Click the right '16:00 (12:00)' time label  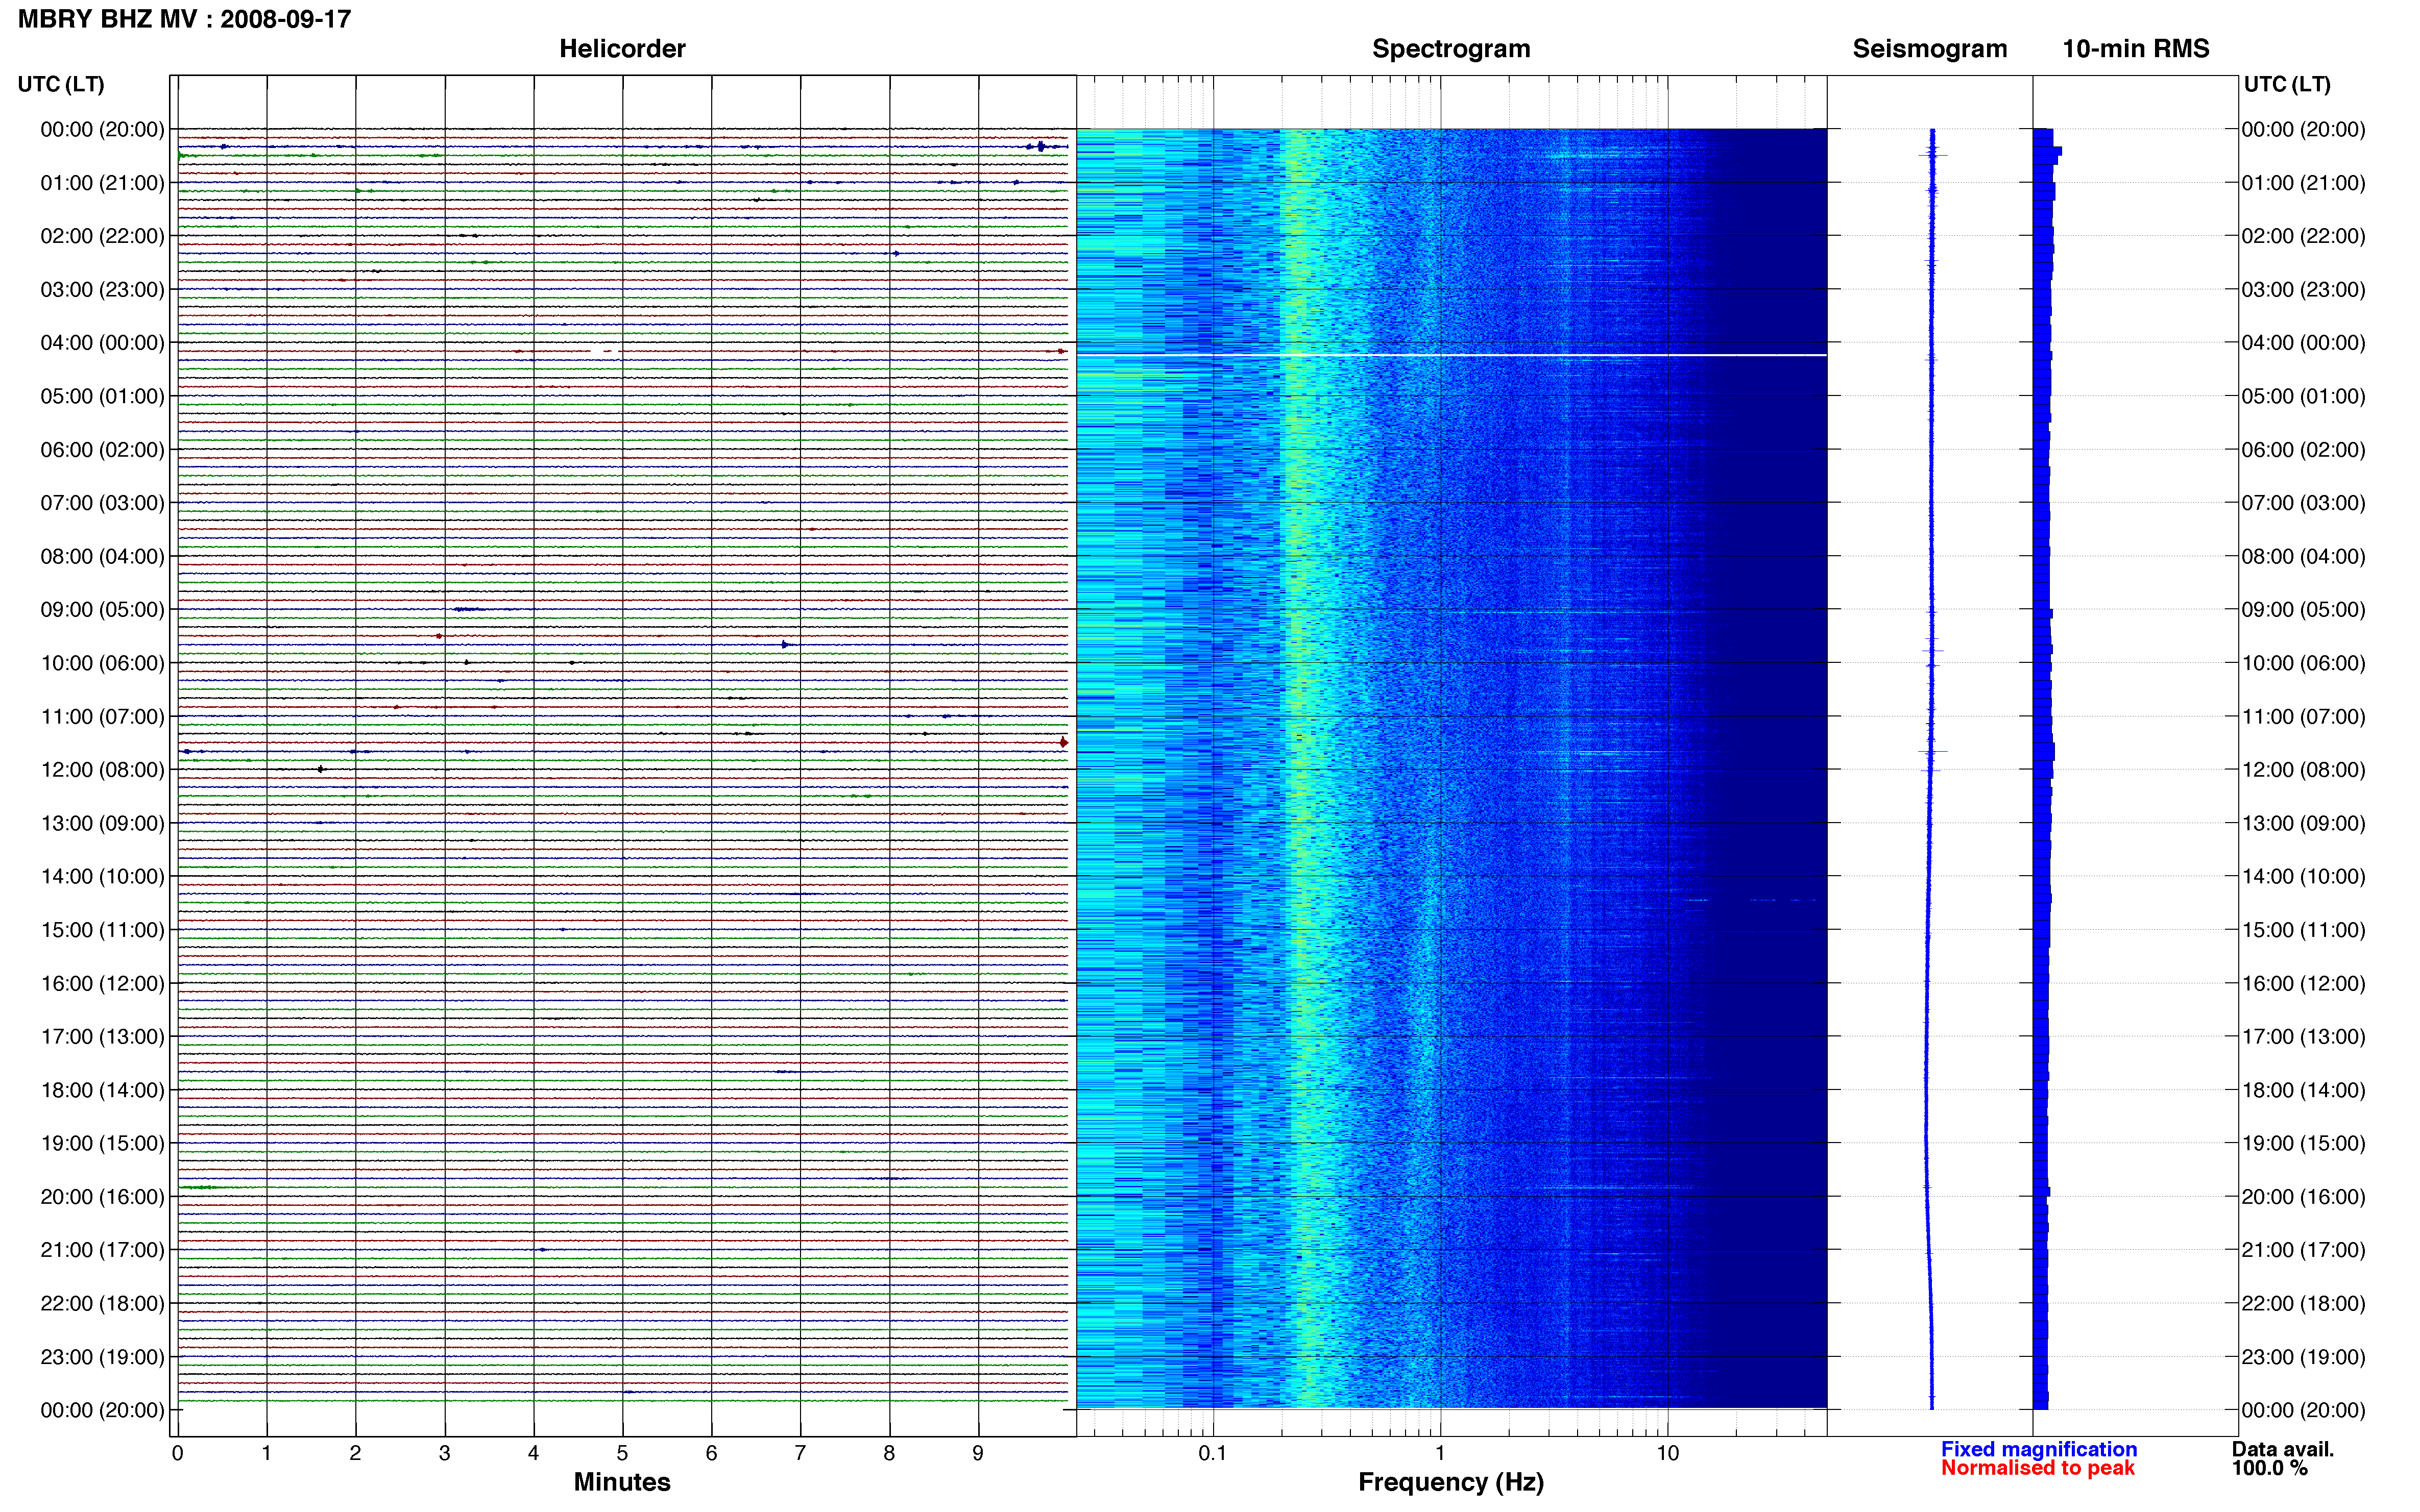click(x=2303, y=983)
